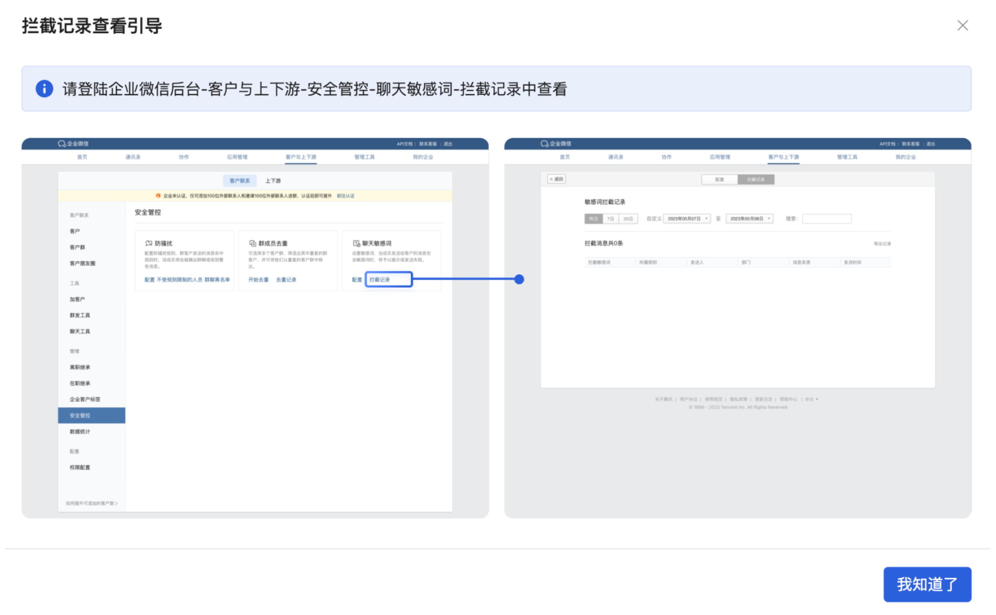
Task: Click 安全管控 sidebar item in left screenshot
Action: tap(91, 415)
